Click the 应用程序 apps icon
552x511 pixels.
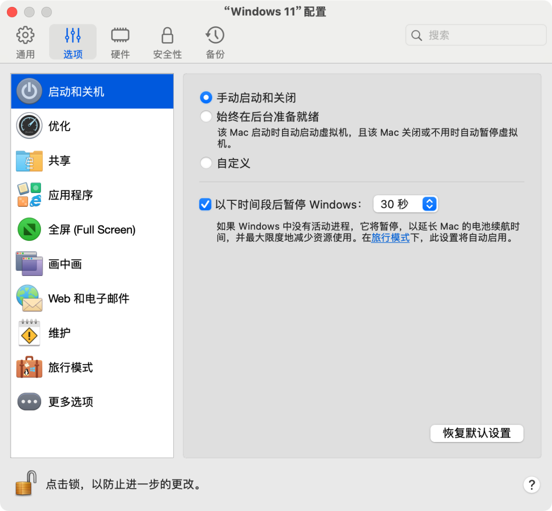[x=29, y=195]
